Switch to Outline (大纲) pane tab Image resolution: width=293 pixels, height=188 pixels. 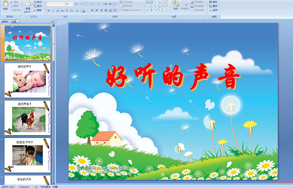[14, 22]
